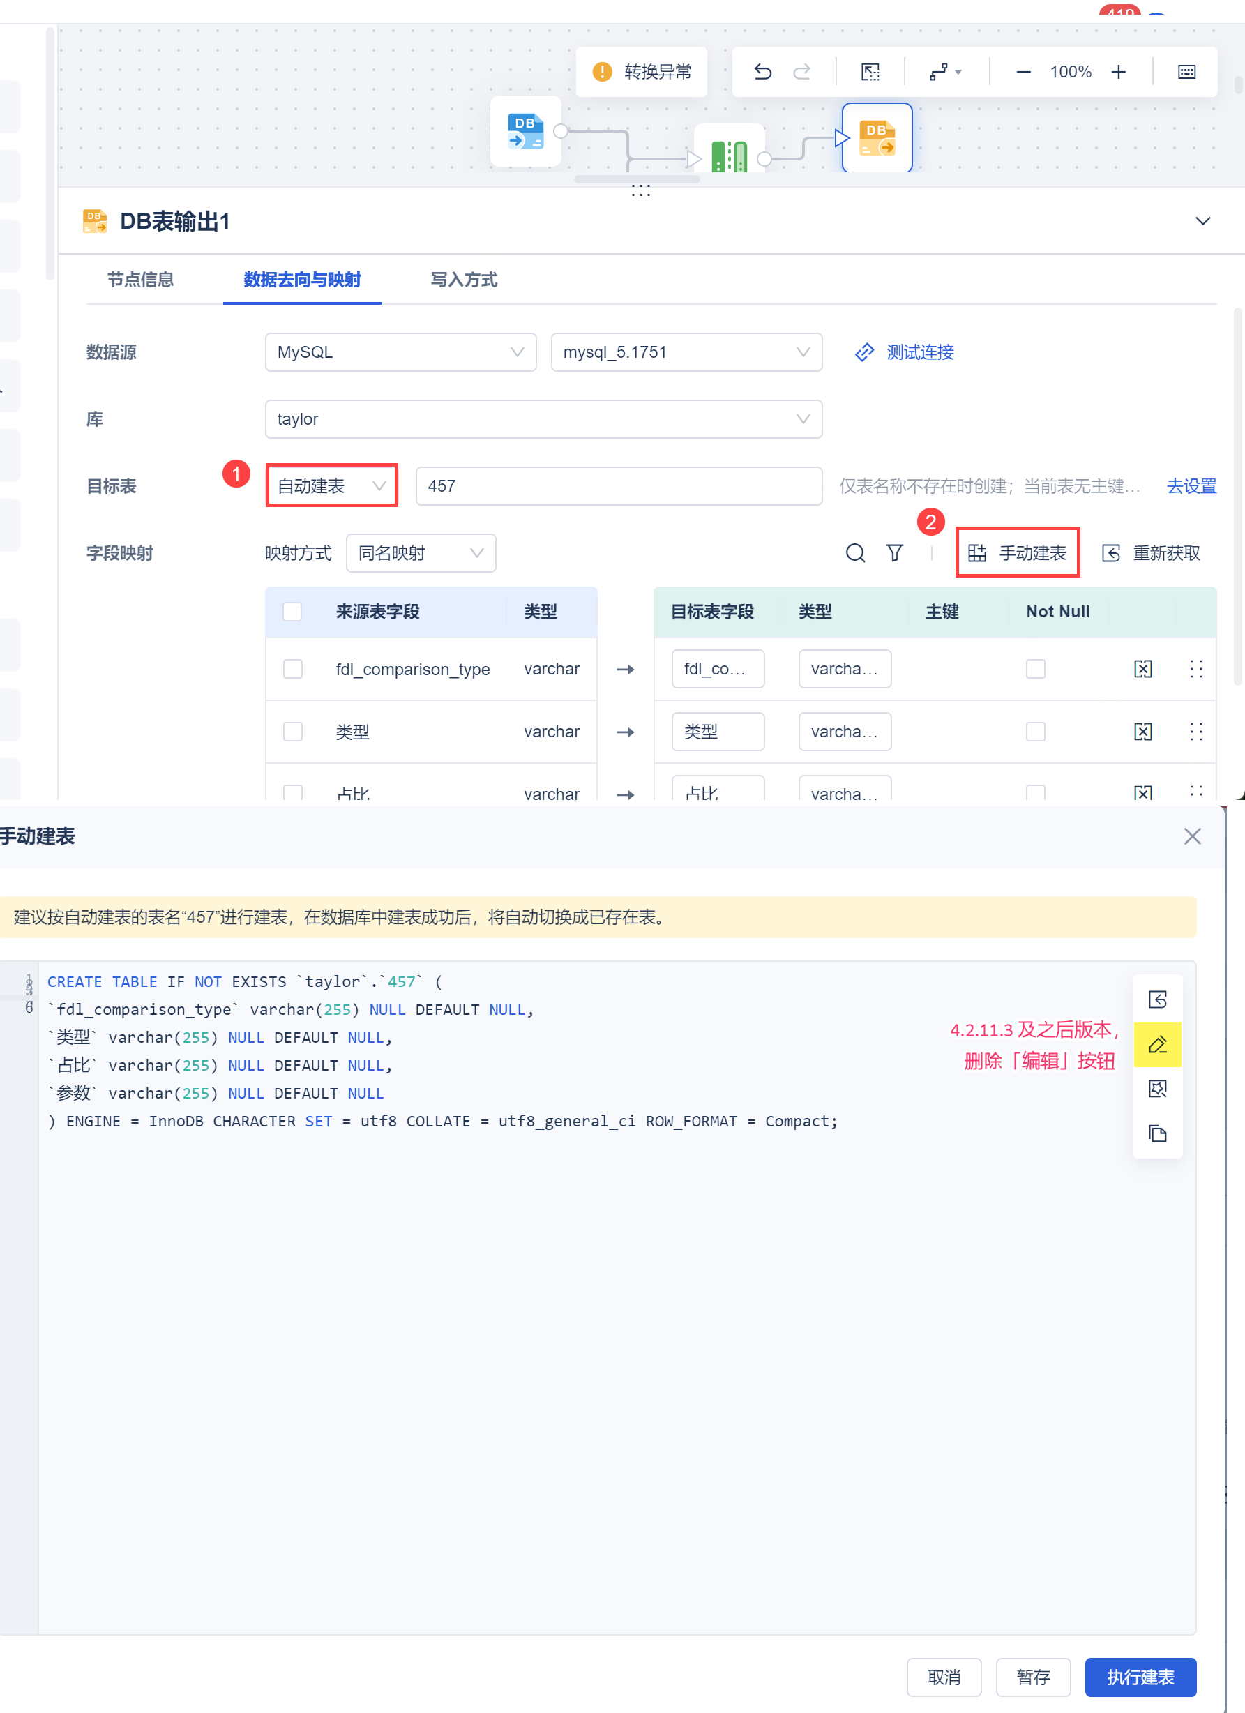This screenshot has width=1245, height=1713.
Task: Toggle the select-all checkbox in 来源表字段 header
Action: coord(292,611)
